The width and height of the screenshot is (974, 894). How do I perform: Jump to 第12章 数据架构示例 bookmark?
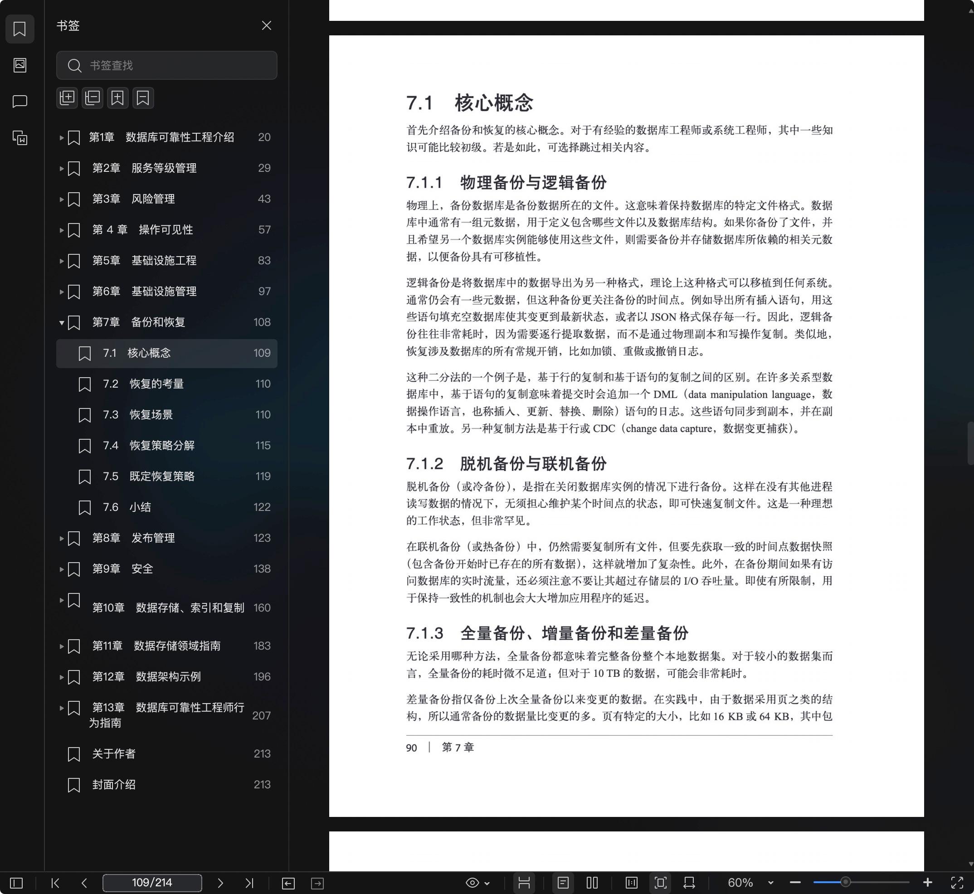(x=166, y=677)
